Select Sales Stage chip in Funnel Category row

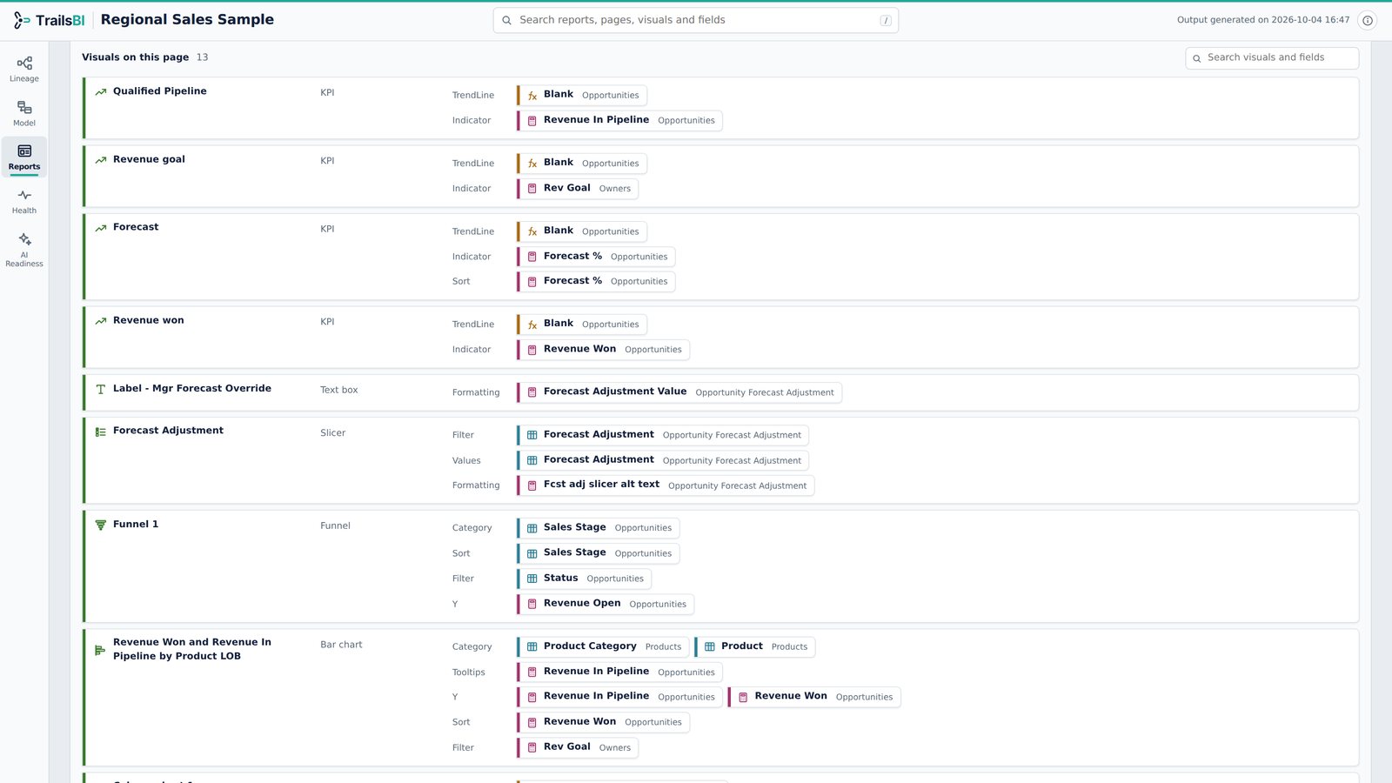(x=599, y=528)
